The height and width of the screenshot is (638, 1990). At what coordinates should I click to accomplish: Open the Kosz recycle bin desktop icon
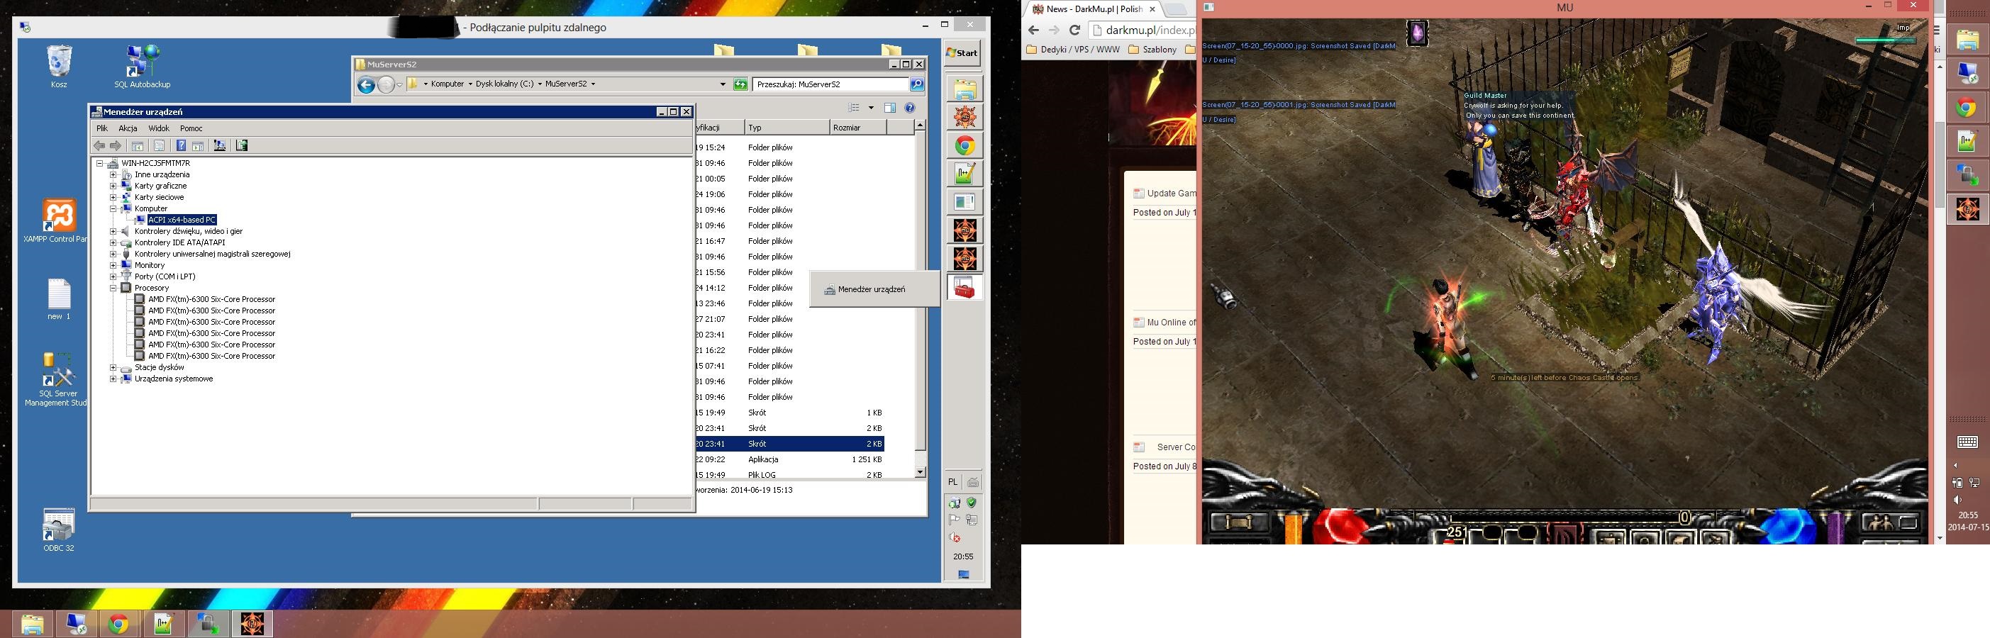60,67
